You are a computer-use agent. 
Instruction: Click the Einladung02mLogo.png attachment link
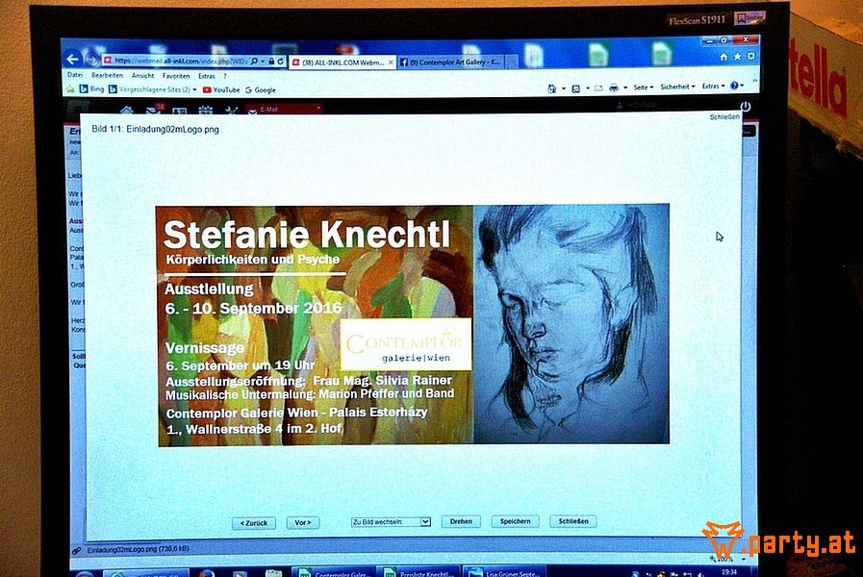point(139,549)
